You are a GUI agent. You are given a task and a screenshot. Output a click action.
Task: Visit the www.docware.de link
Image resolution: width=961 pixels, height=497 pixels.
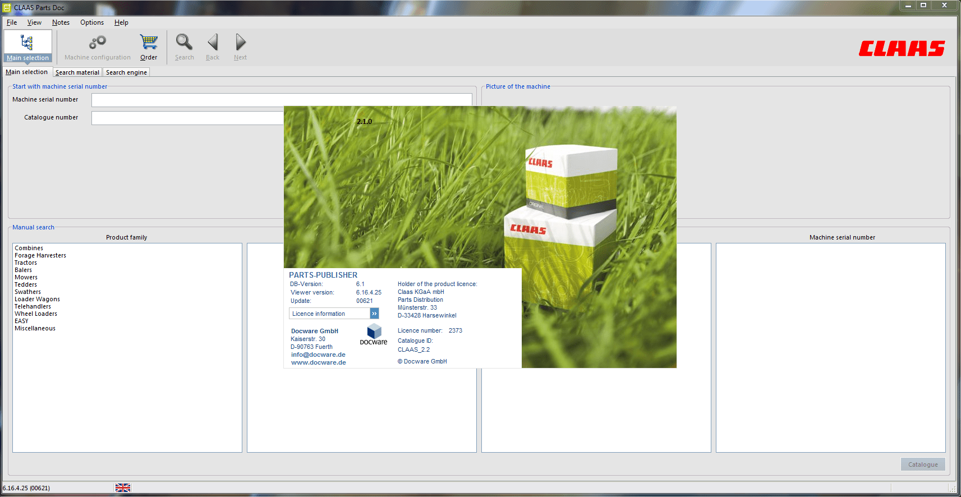click(319, 362)
